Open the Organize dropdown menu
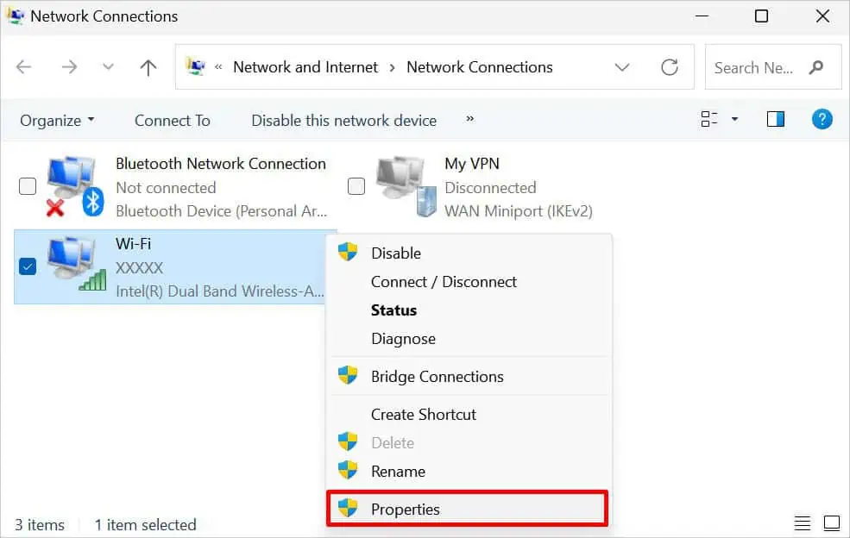Viewport: 850px width, 538px height. tap(56, 120)
